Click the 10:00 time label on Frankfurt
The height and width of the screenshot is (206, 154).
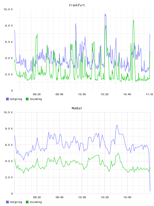pyautogui.click(x=82, y=94)
